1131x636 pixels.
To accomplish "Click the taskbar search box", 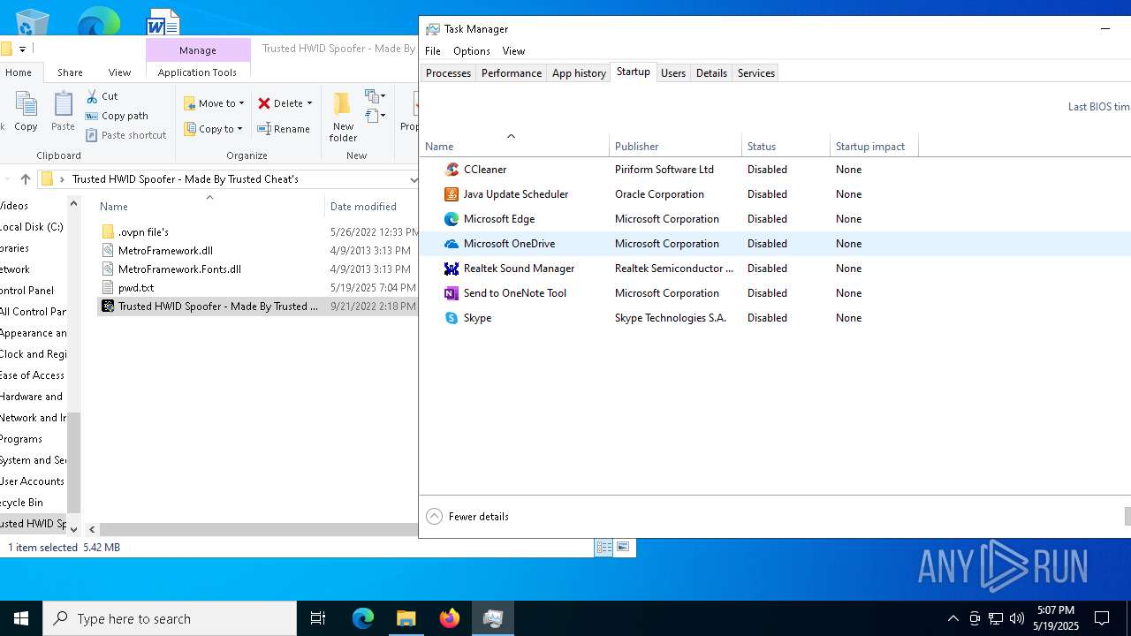I will pyautogui.click(x=170, y=618).
